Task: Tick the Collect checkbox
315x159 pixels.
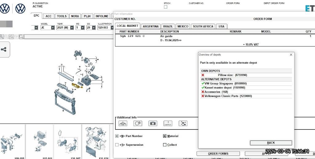Action: tap(165, 145)
